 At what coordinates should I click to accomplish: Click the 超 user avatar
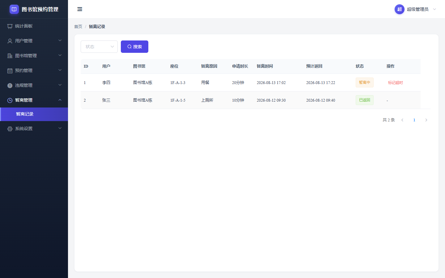click(x=400, y=9)
